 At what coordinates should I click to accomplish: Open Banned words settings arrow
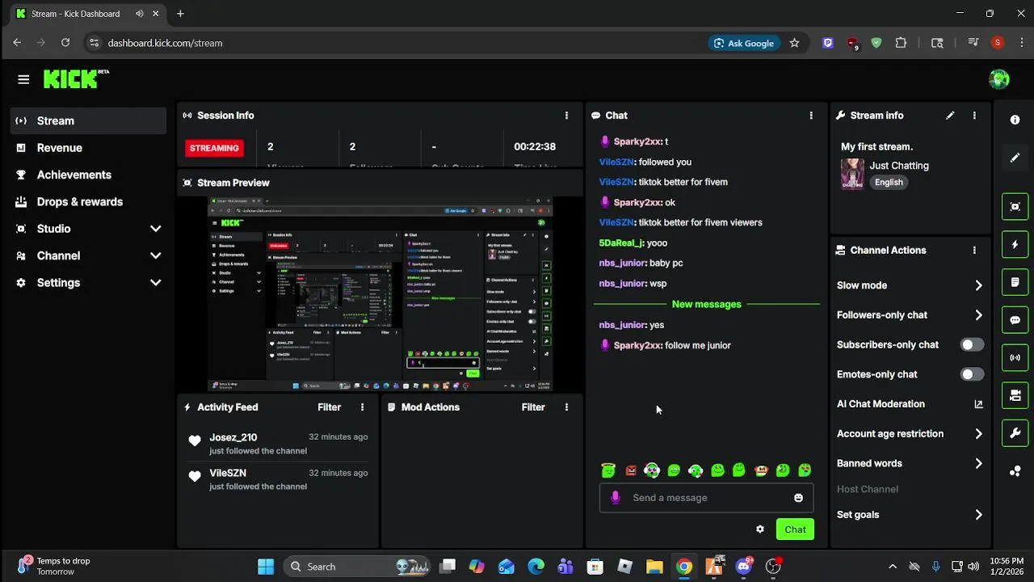[978, 464]
